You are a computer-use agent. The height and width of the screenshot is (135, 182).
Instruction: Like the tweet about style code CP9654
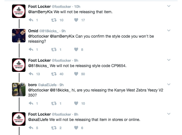click(76, 74)
